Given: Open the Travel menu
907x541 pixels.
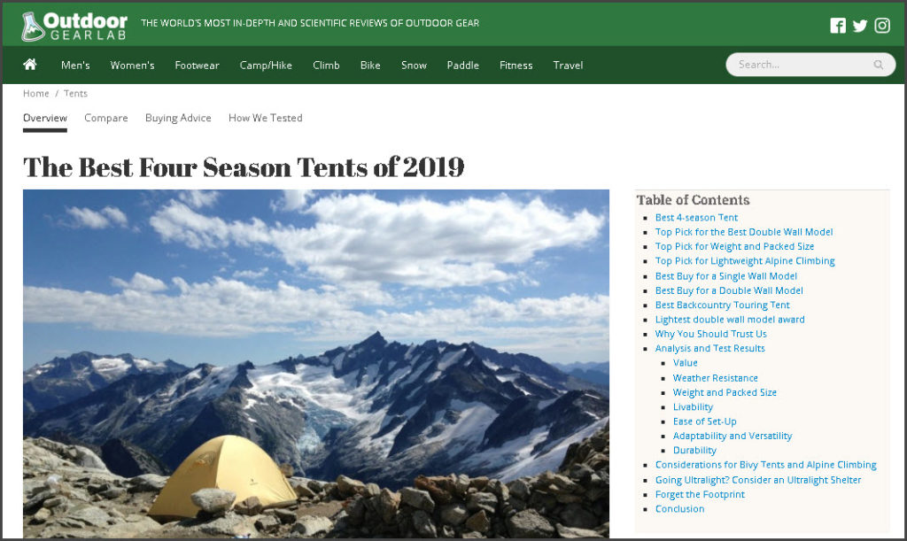Looking at the screenshot, I should (568, 66).
